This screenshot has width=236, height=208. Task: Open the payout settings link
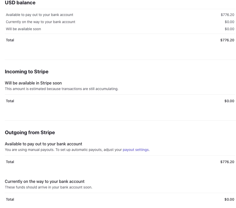coord(136,150)
